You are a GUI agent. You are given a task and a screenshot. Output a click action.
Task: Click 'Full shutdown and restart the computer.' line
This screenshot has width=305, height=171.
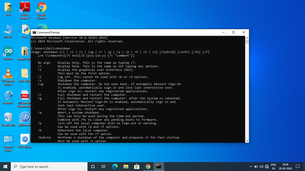92,95
